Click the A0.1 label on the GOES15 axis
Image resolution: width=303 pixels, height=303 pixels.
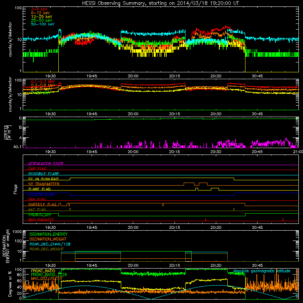click(x=17, y=147)
